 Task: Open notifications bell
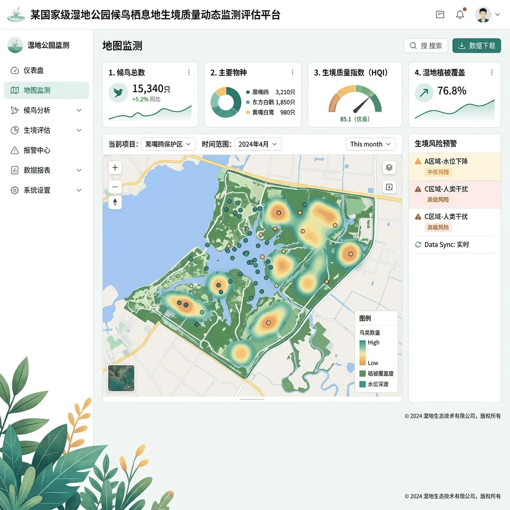(x=460, y=14)
